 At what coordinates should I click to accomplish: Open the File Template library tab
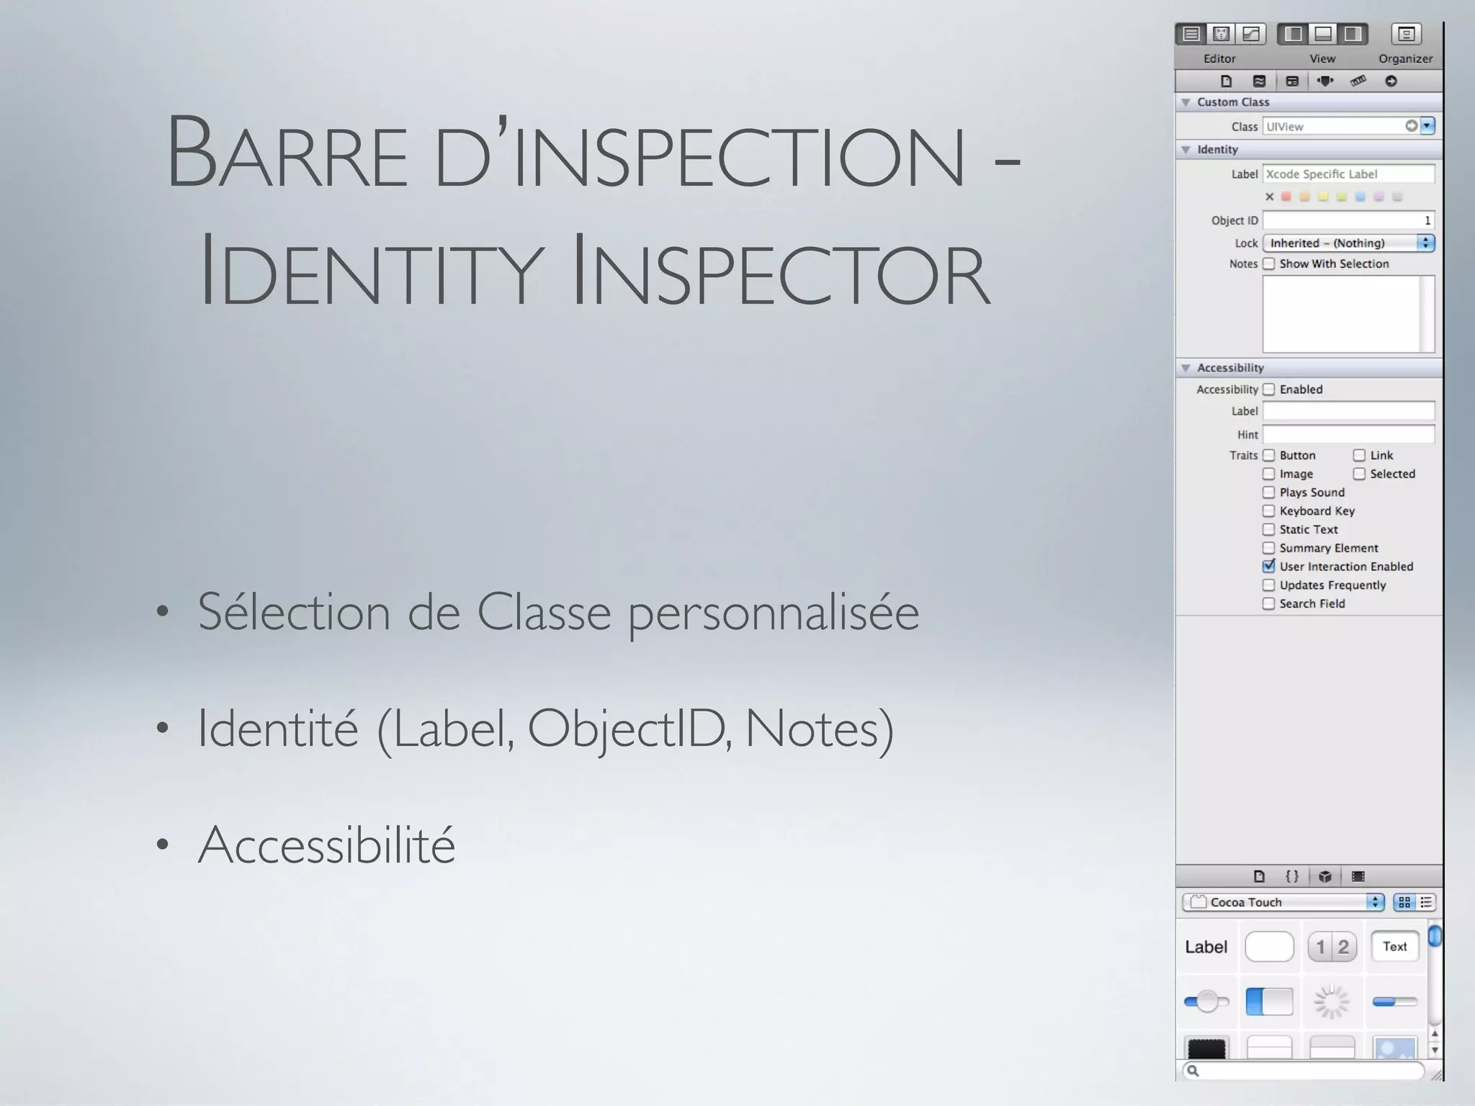point(1259,876)
